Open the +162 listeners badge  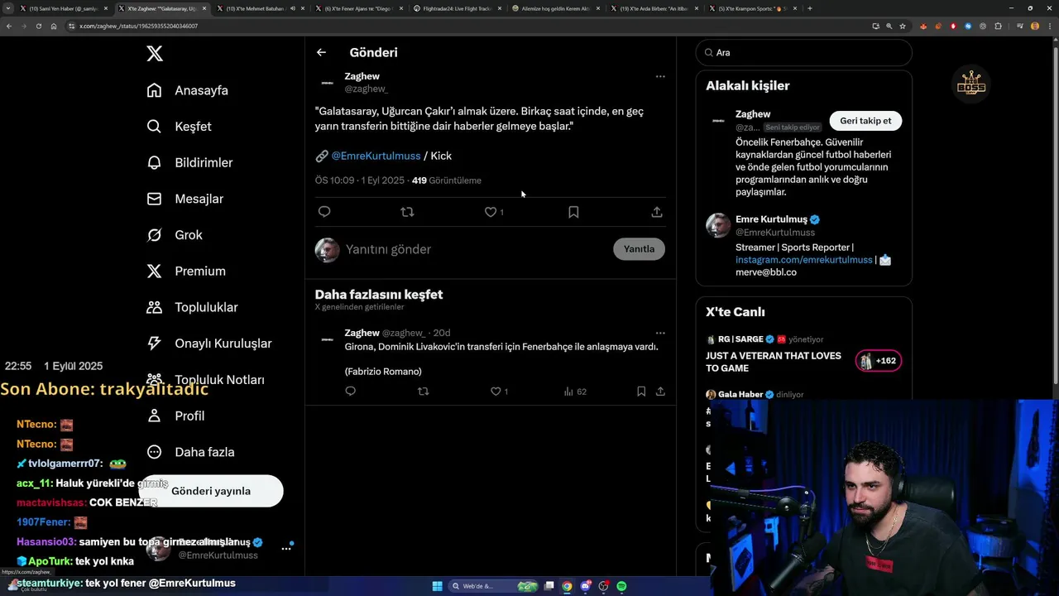point(879,361)
